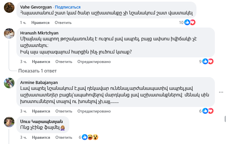
Task: Click like reaction icon on Hranush Mkrtchyan's comment
Action: coord(205,61)
